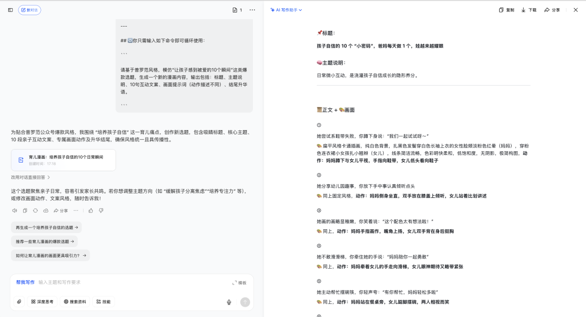Viewport: 586px width, 317px height.
Task: Click the 新对话 new chat button
Action: pyautogui.click(x=29, y=10)
